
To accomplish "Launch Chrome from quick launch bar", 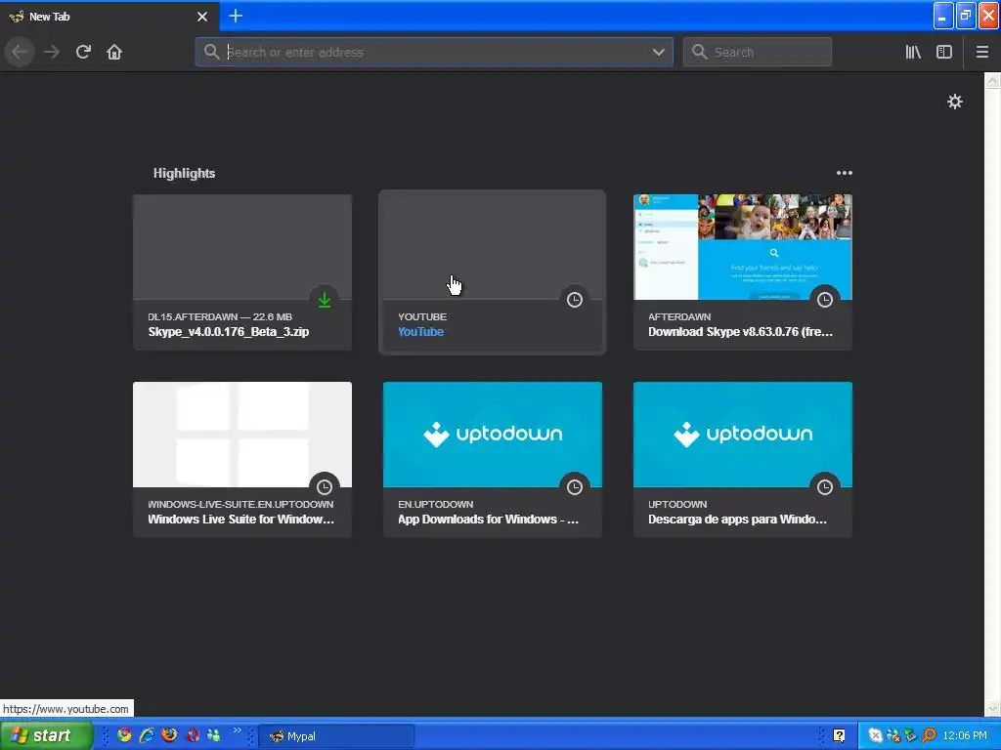I will click(x=124, y=735).
